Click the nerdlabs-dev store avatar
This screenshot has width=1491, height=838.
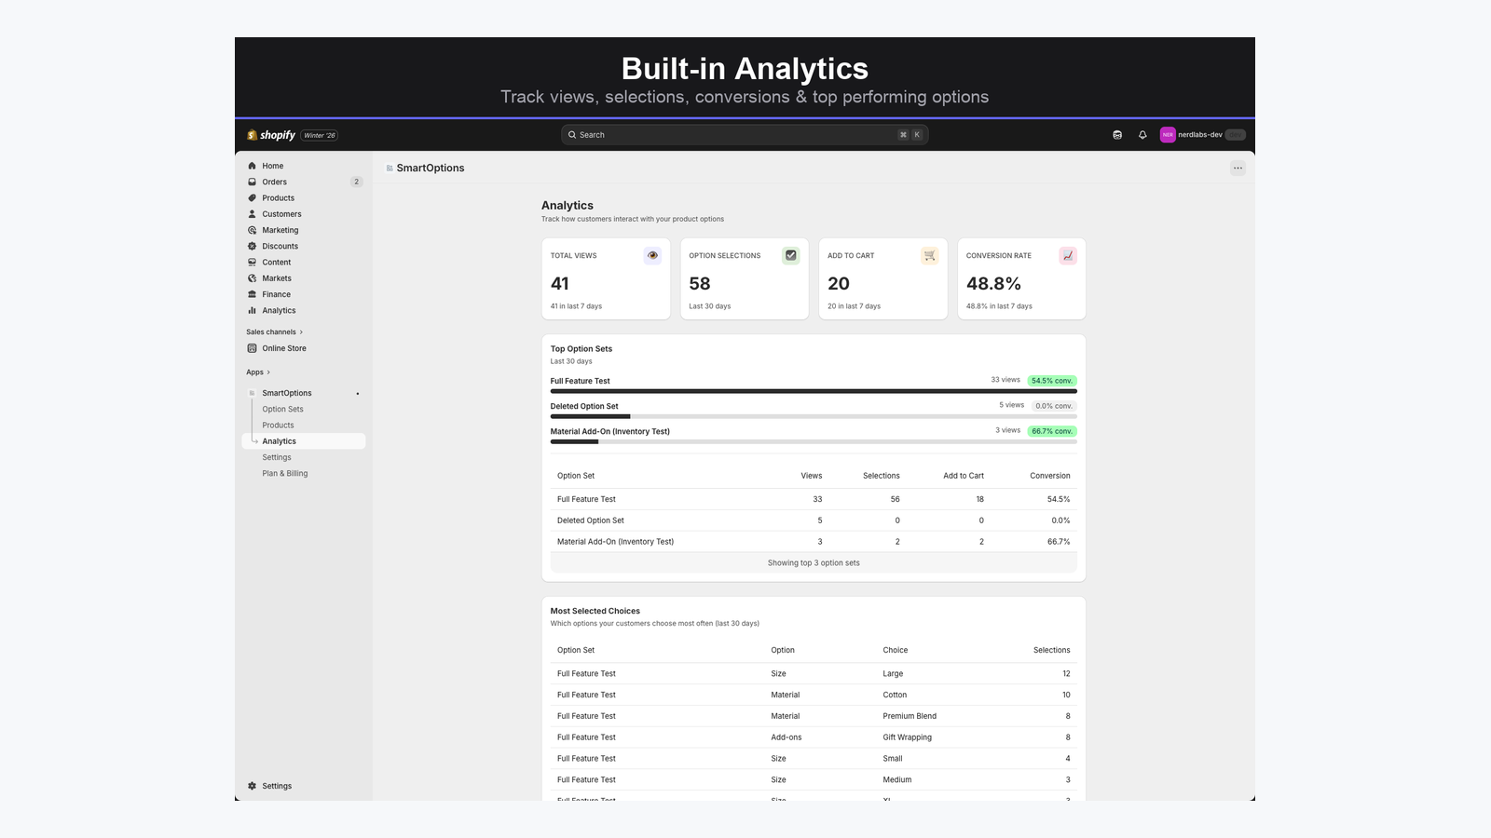point(1168,134)
